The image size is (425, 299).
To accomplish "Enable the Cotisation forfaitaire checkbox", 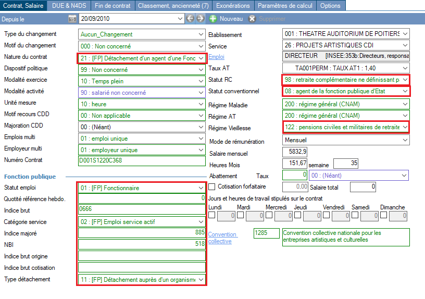I will point(212,186).
